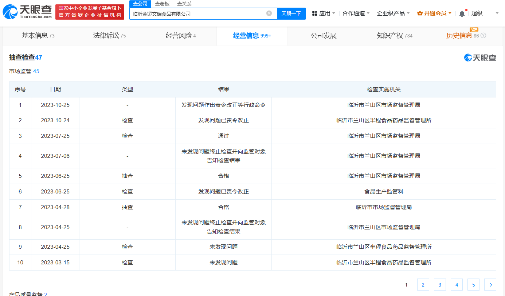Click the 天眼一下 search button
The image size is (505, 296).
pyautogui.click(x=291, y=13)
